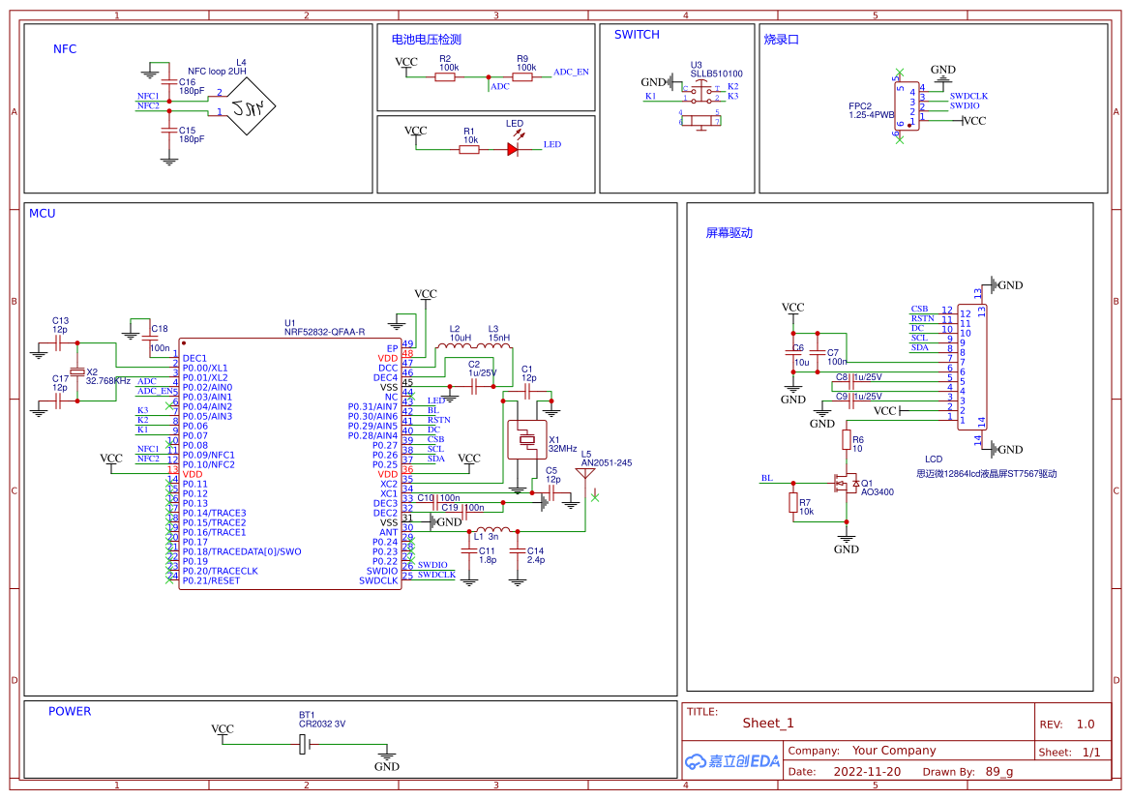Click the 32MHz crystal X1 symbol

tap(527, 441)
